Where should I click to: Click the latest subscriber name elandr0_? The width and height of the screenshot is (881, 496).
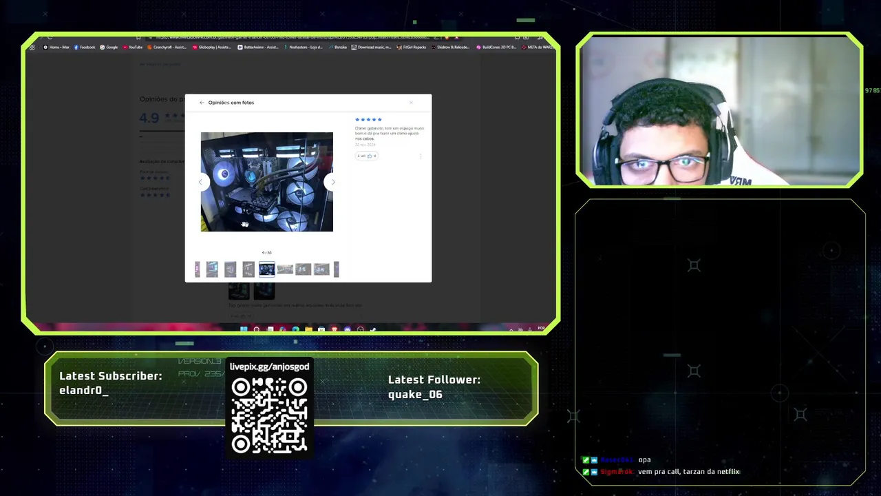(84, 390)
